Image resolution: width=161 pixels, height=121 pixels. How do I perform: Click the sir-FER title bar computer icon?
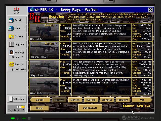[x=32, y=10]
